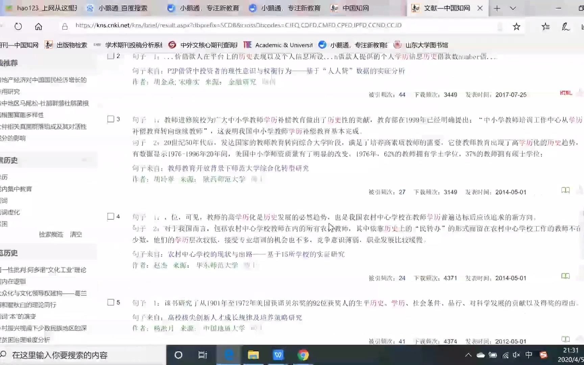Go to browser home page
The height and width of the screenshot is (365, 584).
point(39,26)
